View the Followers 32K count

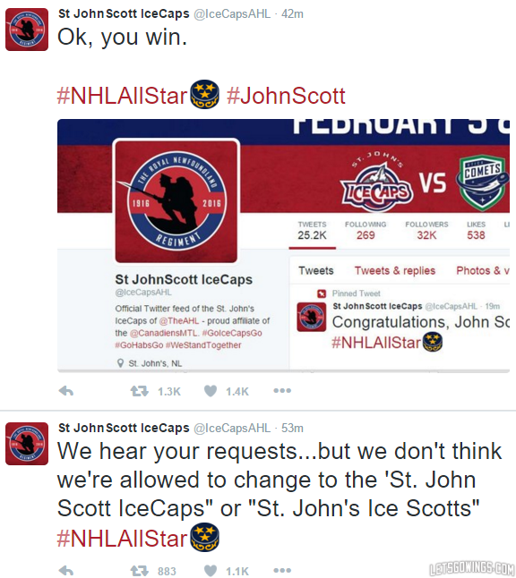(426, 230)
